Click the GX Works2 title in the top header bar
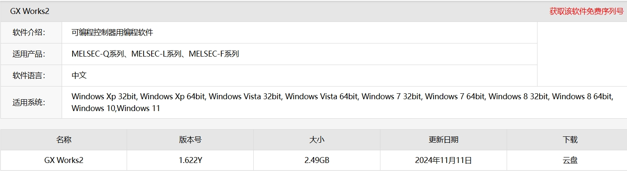 30,11
